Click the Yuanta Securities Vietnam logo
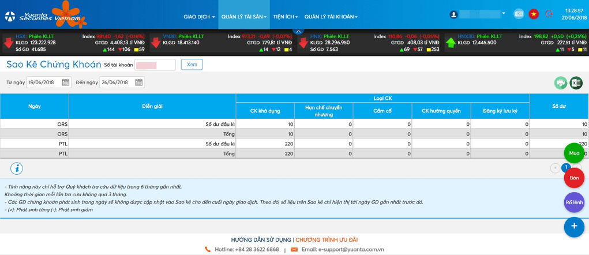 (43, 14)
